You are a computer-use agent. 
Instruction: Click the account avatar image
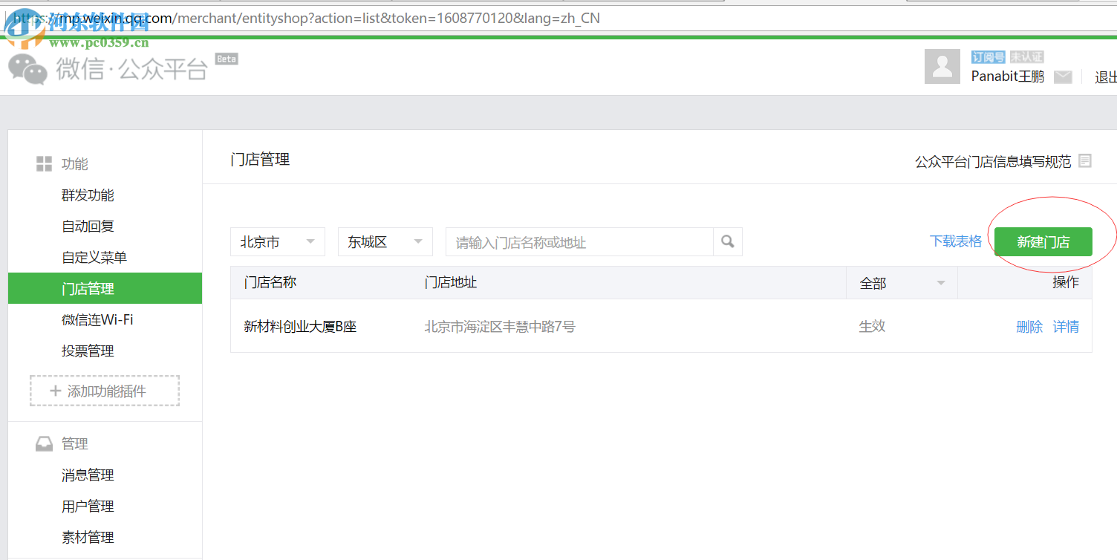point(942,66)
